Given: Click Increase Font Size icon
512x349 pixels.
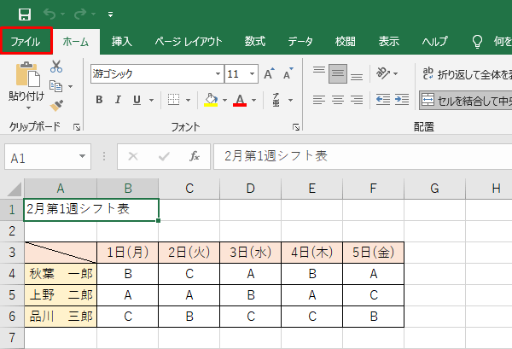Looking at the screenshot, I should point(269,73).
